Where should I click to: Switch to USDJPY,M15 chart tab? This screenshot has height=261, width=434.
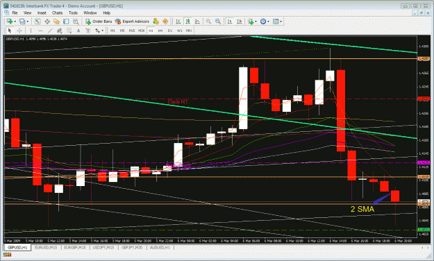click(103, 247)
